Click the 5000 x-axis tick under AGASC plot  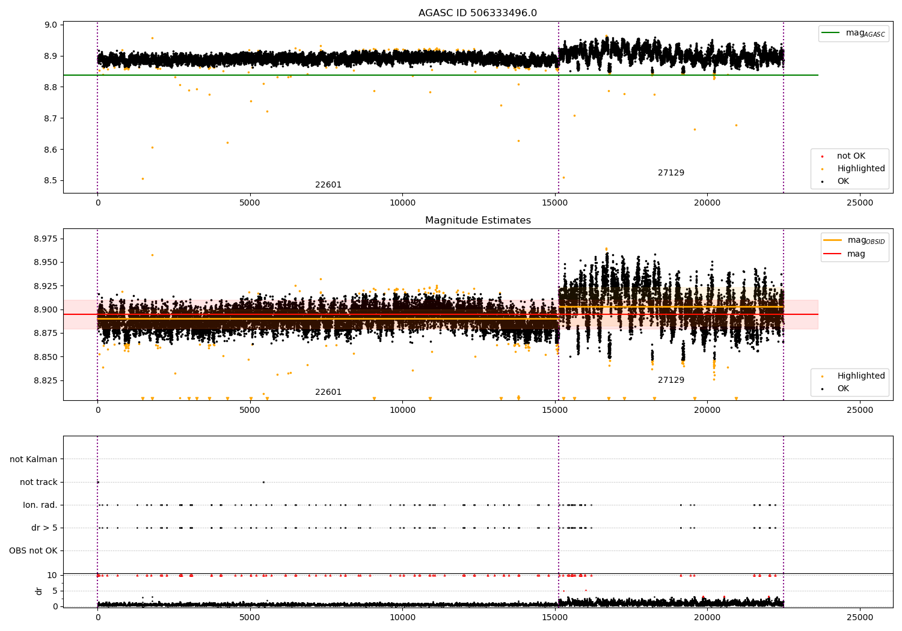(250, 203)
